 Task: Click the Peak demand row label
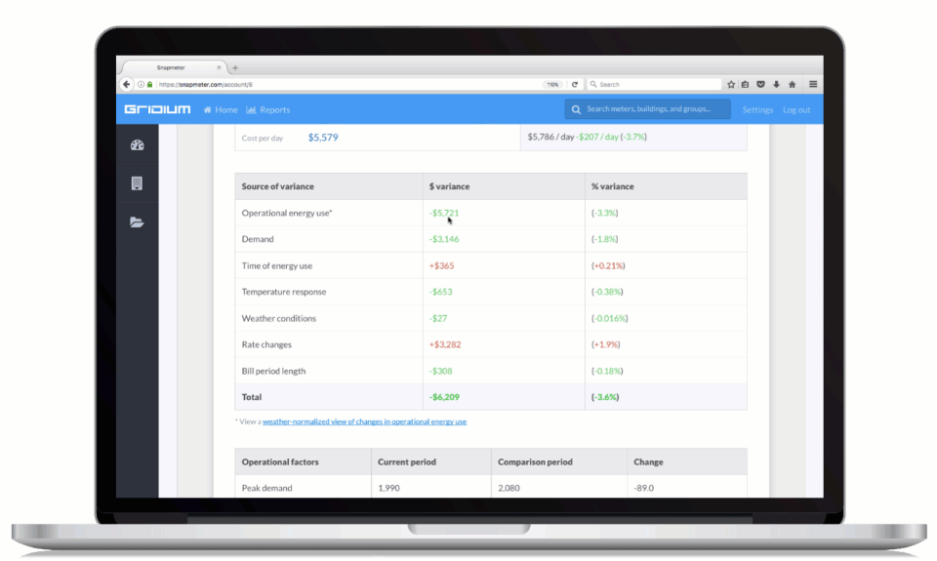[x=266, y=488]
